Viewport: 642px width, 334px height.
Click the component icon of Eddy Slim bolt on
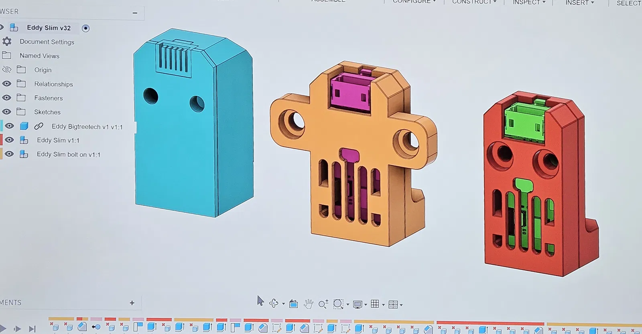click(x=24, y=154)
